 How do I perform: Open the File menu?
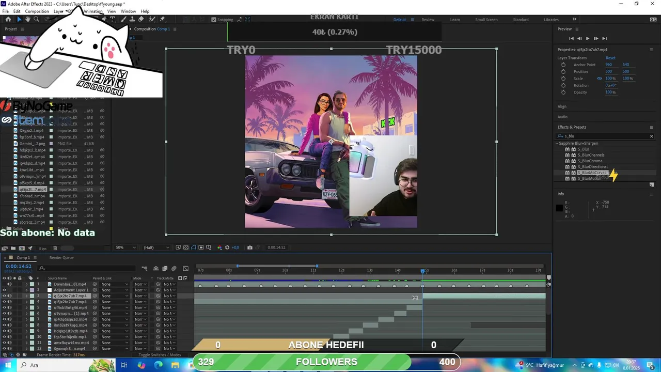click(5, 11)
